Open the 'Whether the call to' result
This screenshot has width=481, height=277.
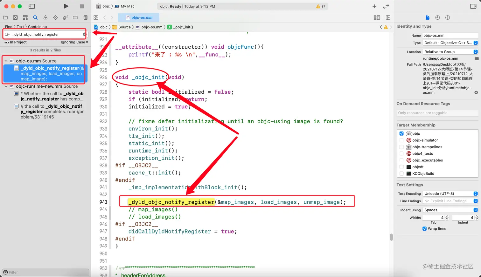click(50, 96)
